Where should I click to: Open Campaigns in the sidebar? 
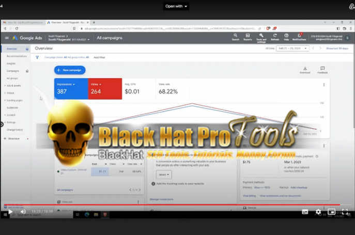13,71
